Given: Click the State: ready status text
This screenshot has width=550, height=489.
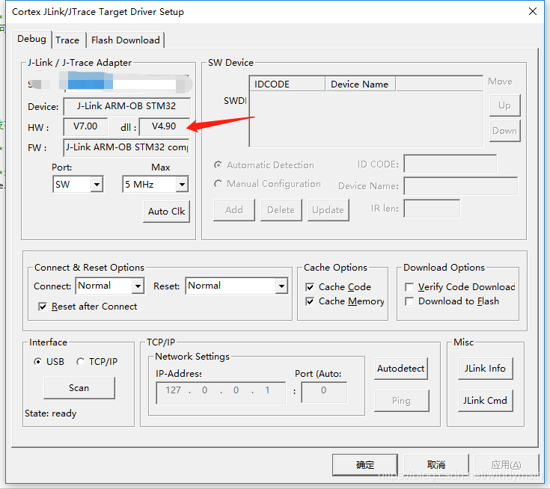Looking at the screenshot, I should click(51, 413).
